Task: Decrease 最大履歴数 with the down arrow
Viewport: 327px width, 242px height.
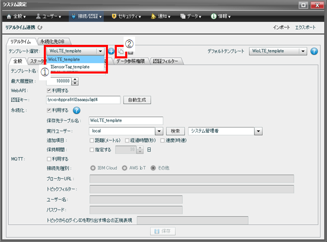Action: click(75, 83)
